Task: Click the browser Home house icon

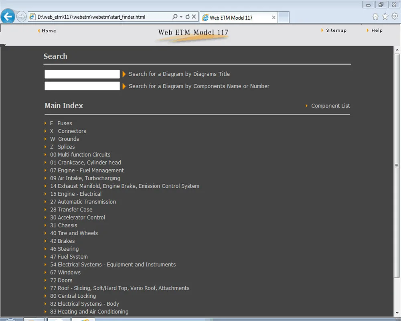Action: (x=375, y=16)
